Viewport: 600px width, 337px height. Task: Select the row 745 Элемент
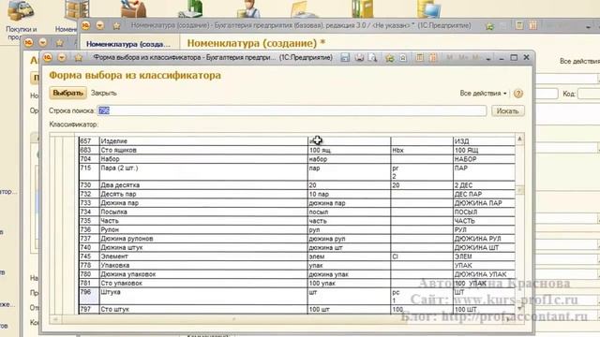[x=296, y=256]
